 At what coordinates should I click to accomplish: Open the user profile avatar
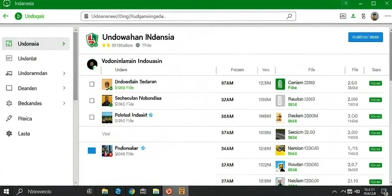click(374, 16)
